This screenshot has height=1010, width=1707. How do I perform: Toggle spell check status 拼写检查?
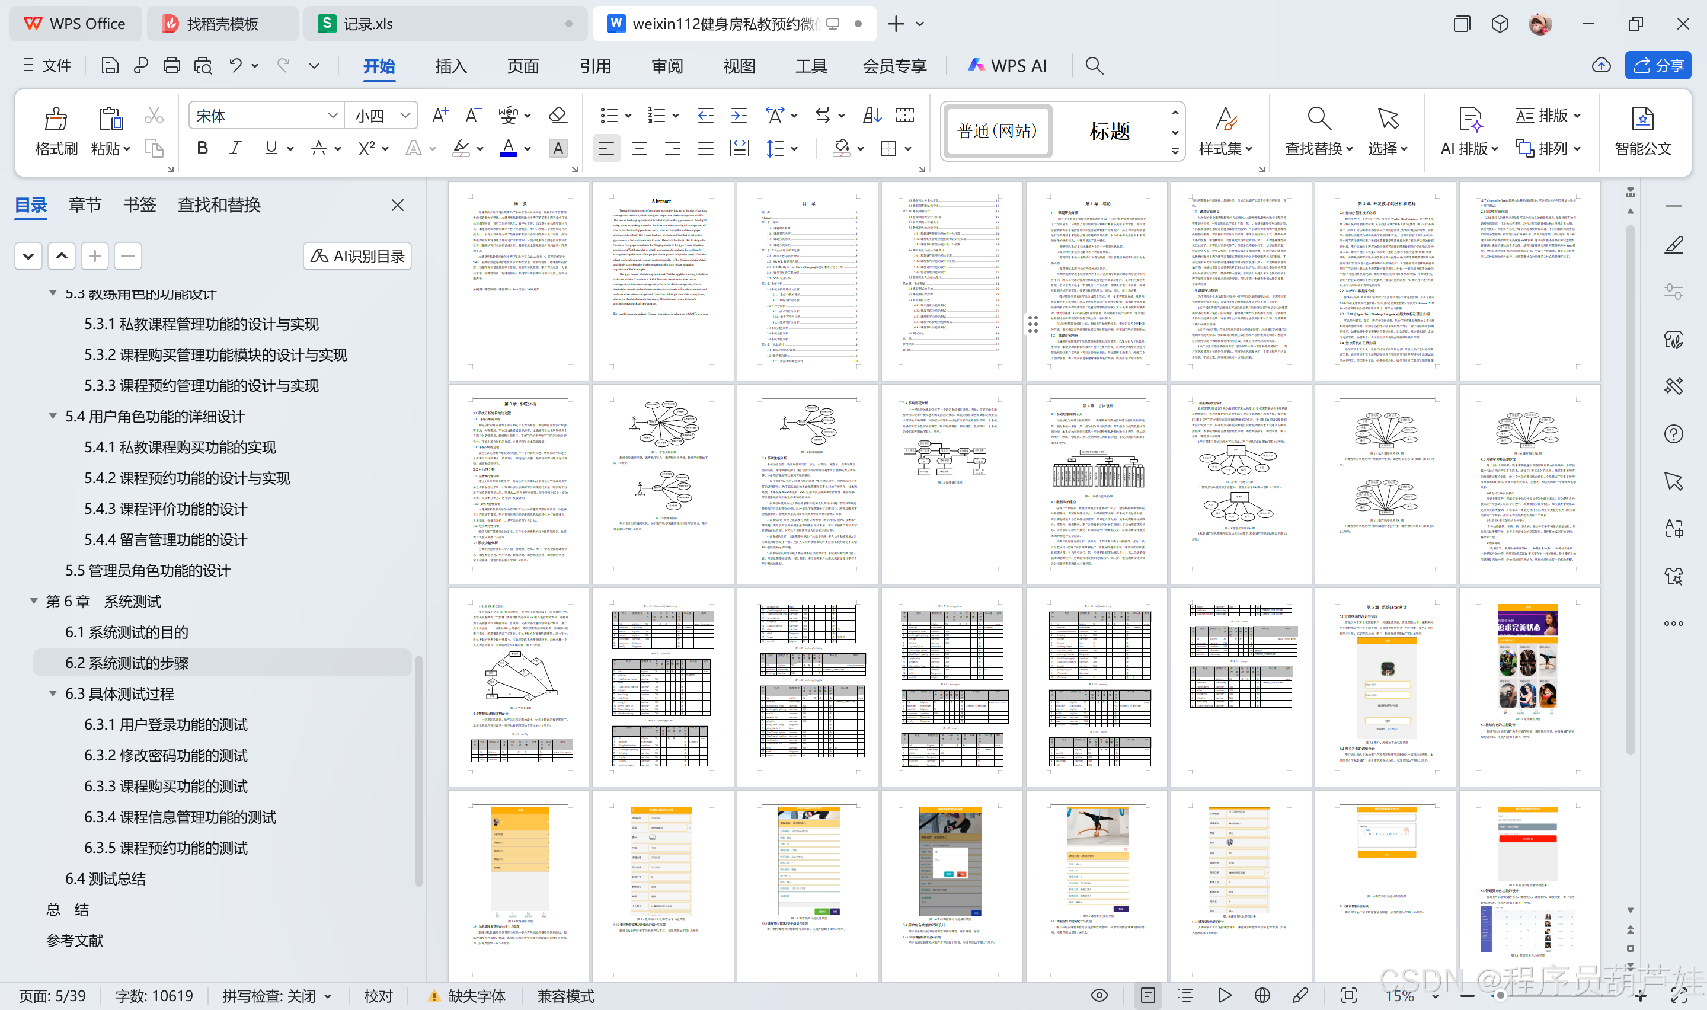click(276, 996)
